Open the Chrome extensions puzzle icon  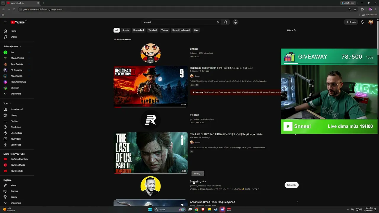pyautogui.click(x=362, y=9)
